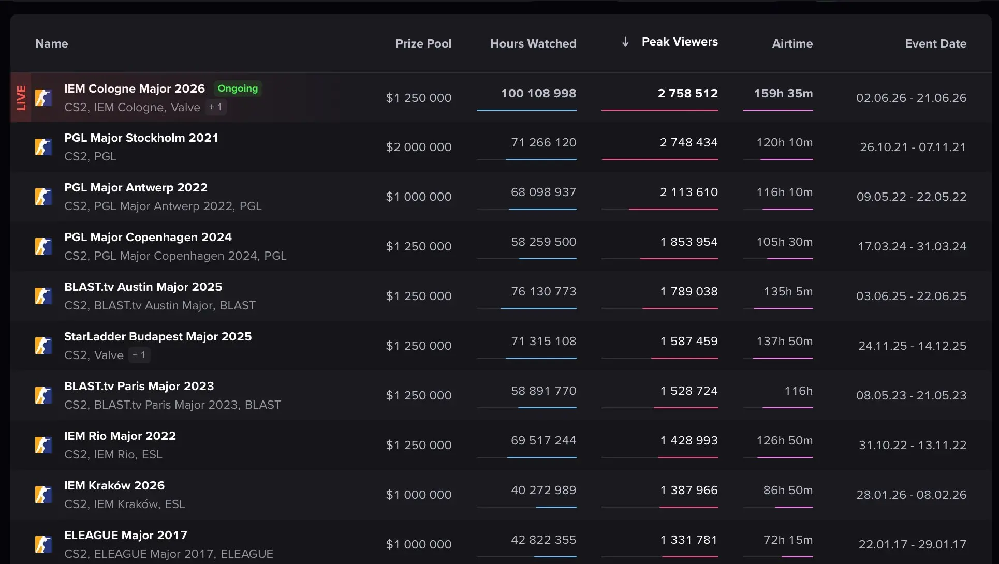Screen dimensions: 999x564
Task: Open BLAST.tv Austin Major 2025 tournament
Action: pyautogui.click(x=143, y=287)
